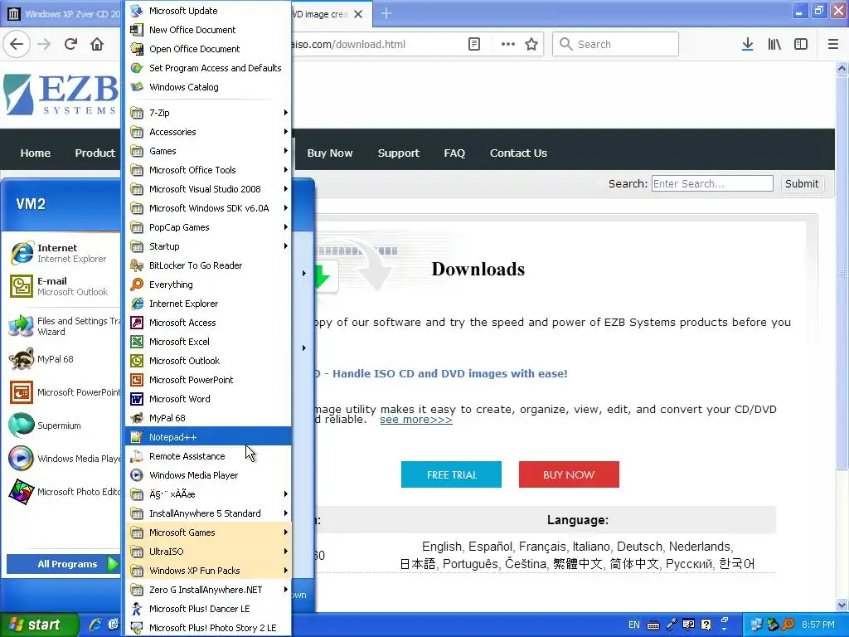Click the Open Office Document icon
Screen dimensions: 849x637
point(137,49)
